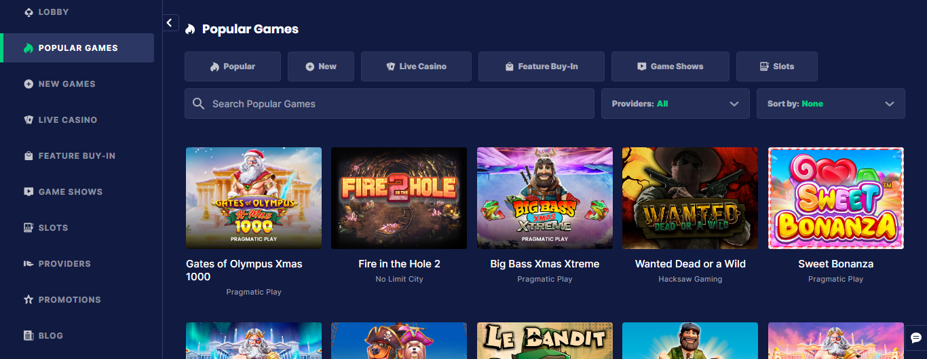
Task: Click the plus icon beside New Games
Action: pyautogui.click(x=29, y=84)
